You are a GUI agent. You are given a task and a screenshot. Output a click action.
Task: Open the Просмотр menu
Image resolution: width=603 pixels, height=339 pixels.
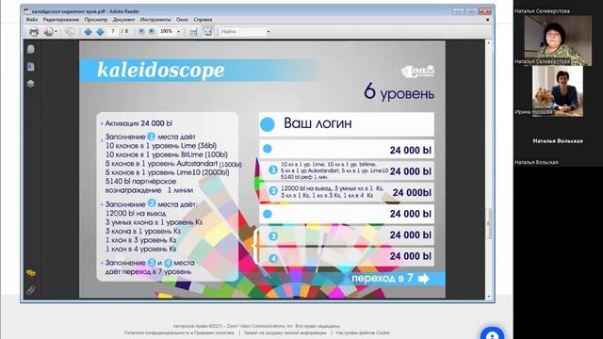tap(96, 19)
